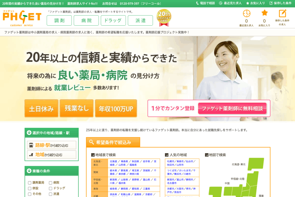
Task: Click the PHGET logo
Action: click(x=22, y=18)
